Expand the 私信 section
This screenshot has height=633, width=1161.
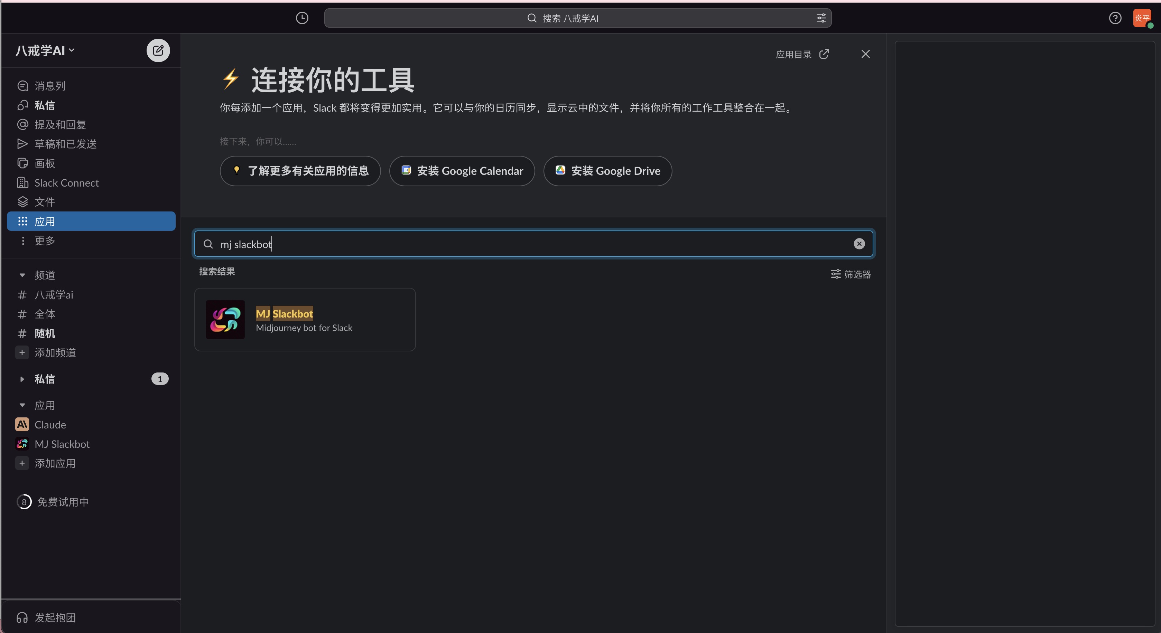(22, 379)
